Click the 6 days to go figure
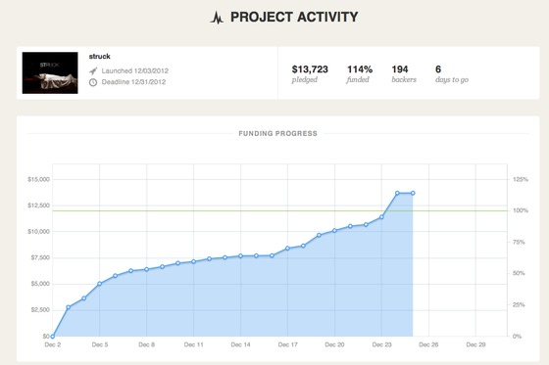This screenshot has width=549, height=365. tap(438, 69)
